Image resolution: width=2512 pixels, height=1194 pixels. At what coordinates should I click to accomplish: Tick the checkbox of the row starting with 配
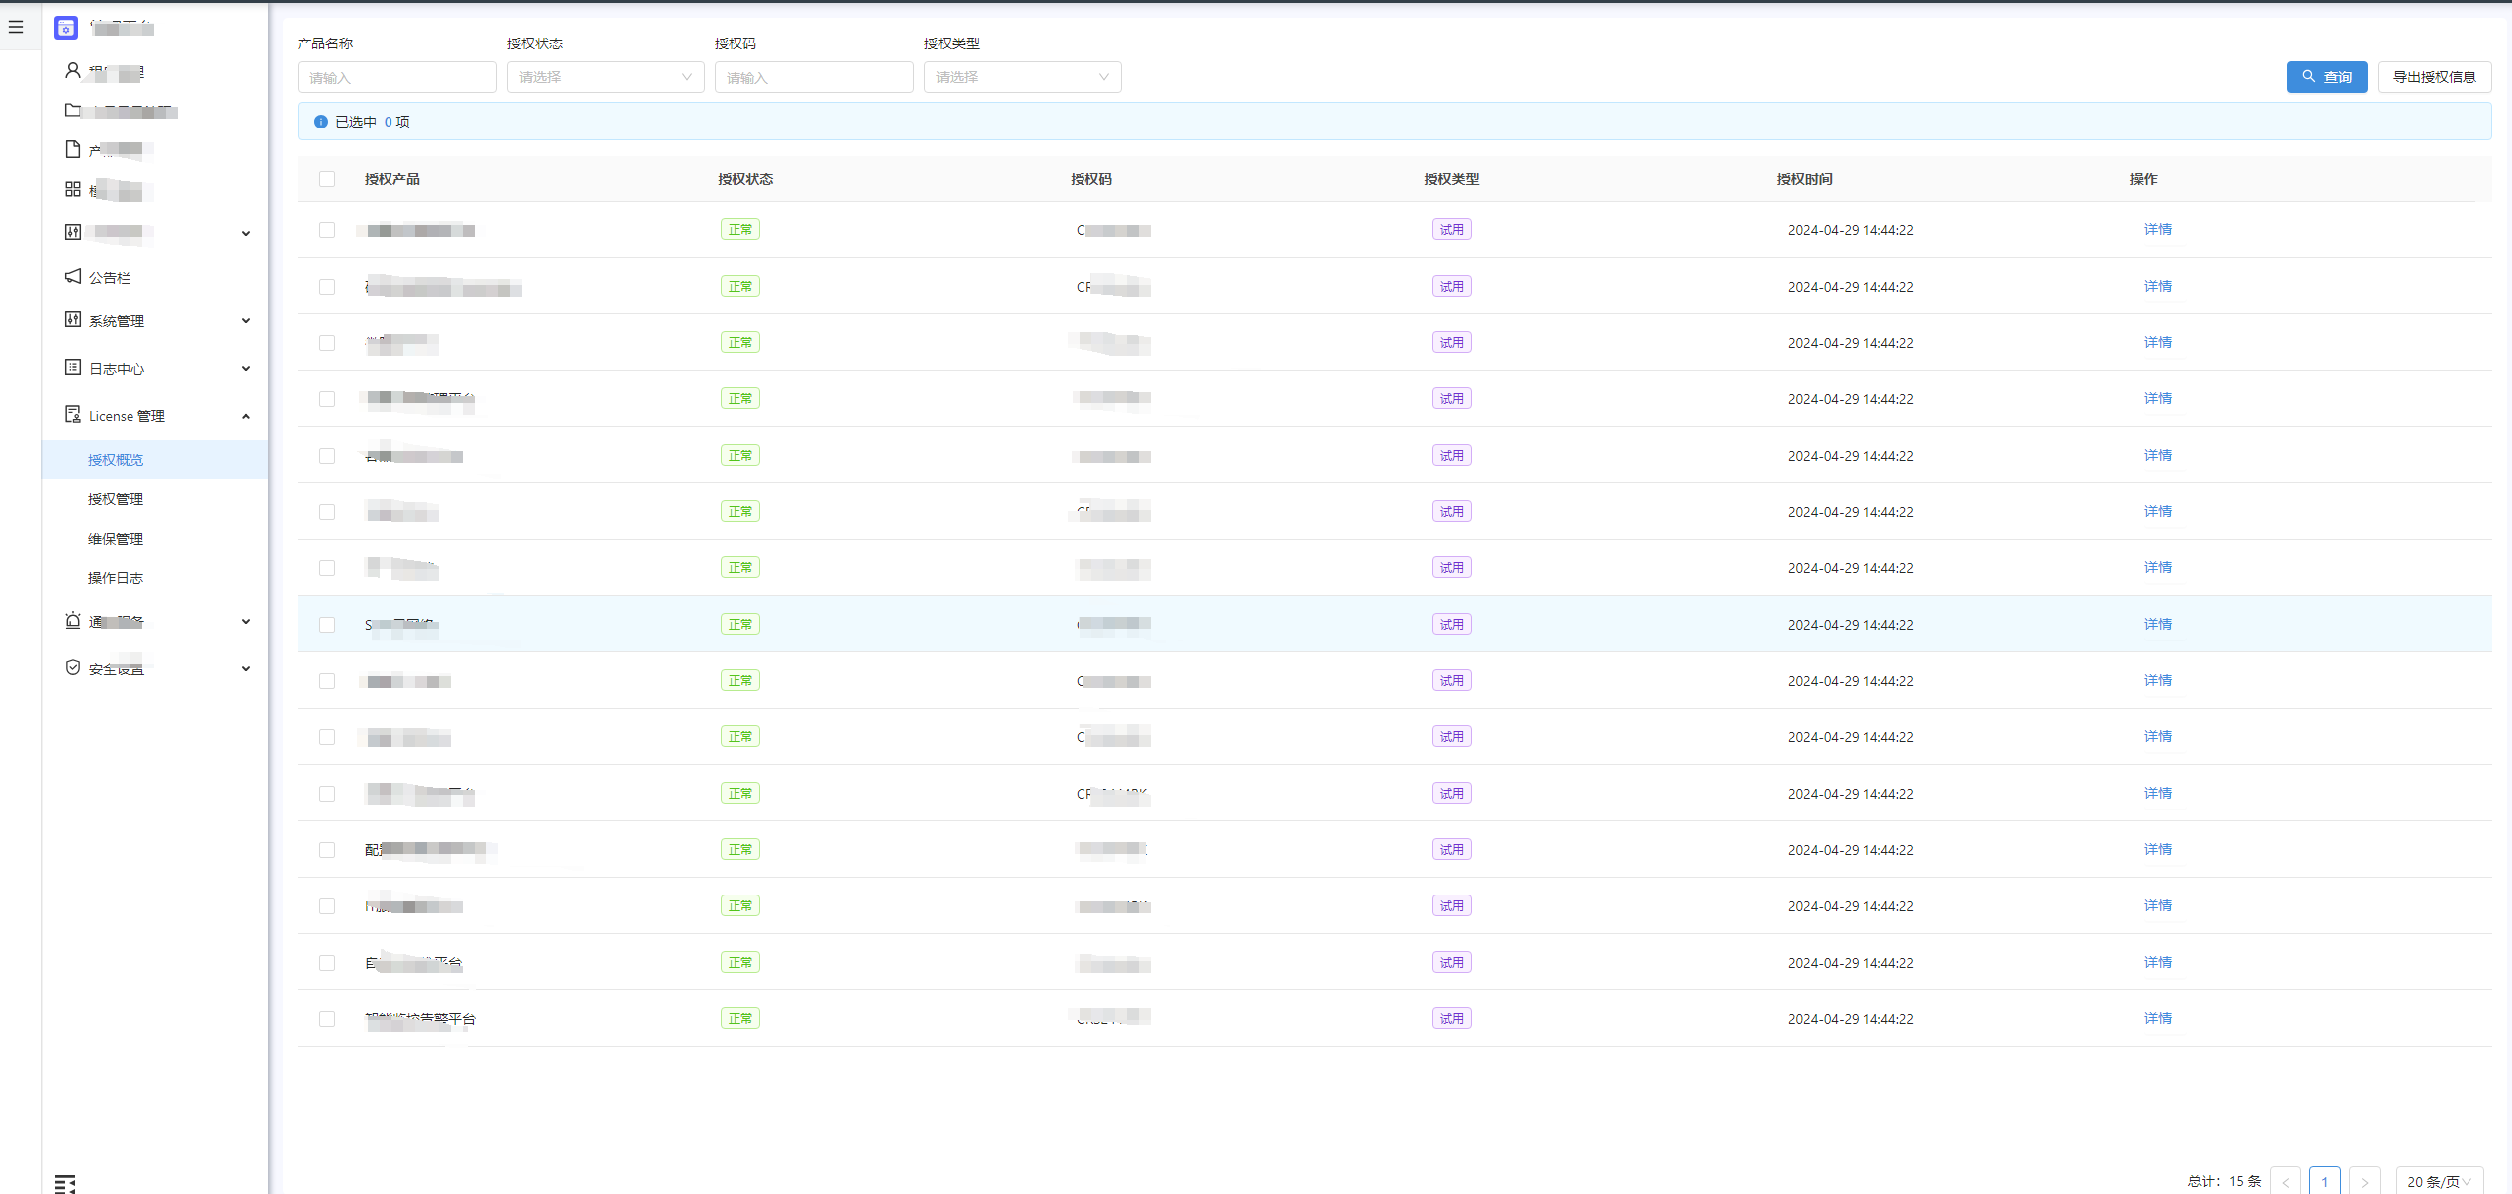[327, 850]
